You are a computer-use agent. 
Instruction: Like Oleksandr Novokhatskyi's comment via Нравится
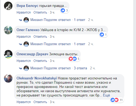point(24,102)
